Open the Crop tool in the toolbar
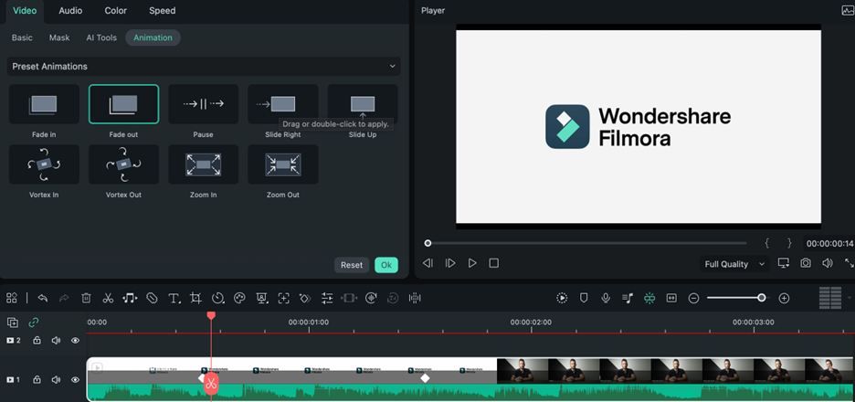This screenshot has width=855, height=402. pos(195,298)
